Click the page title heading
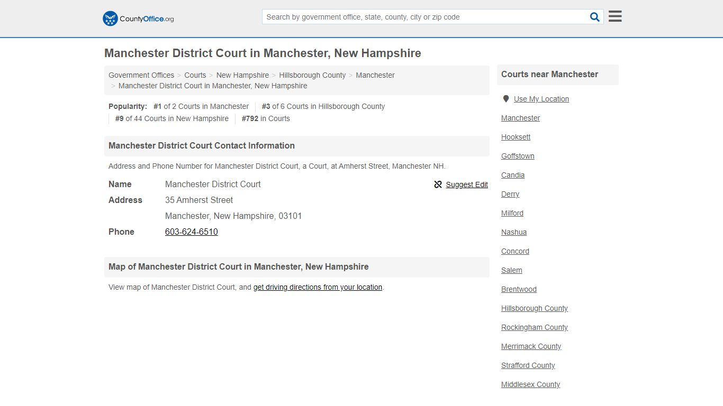The image size is (723, 406). pos(263,53)
